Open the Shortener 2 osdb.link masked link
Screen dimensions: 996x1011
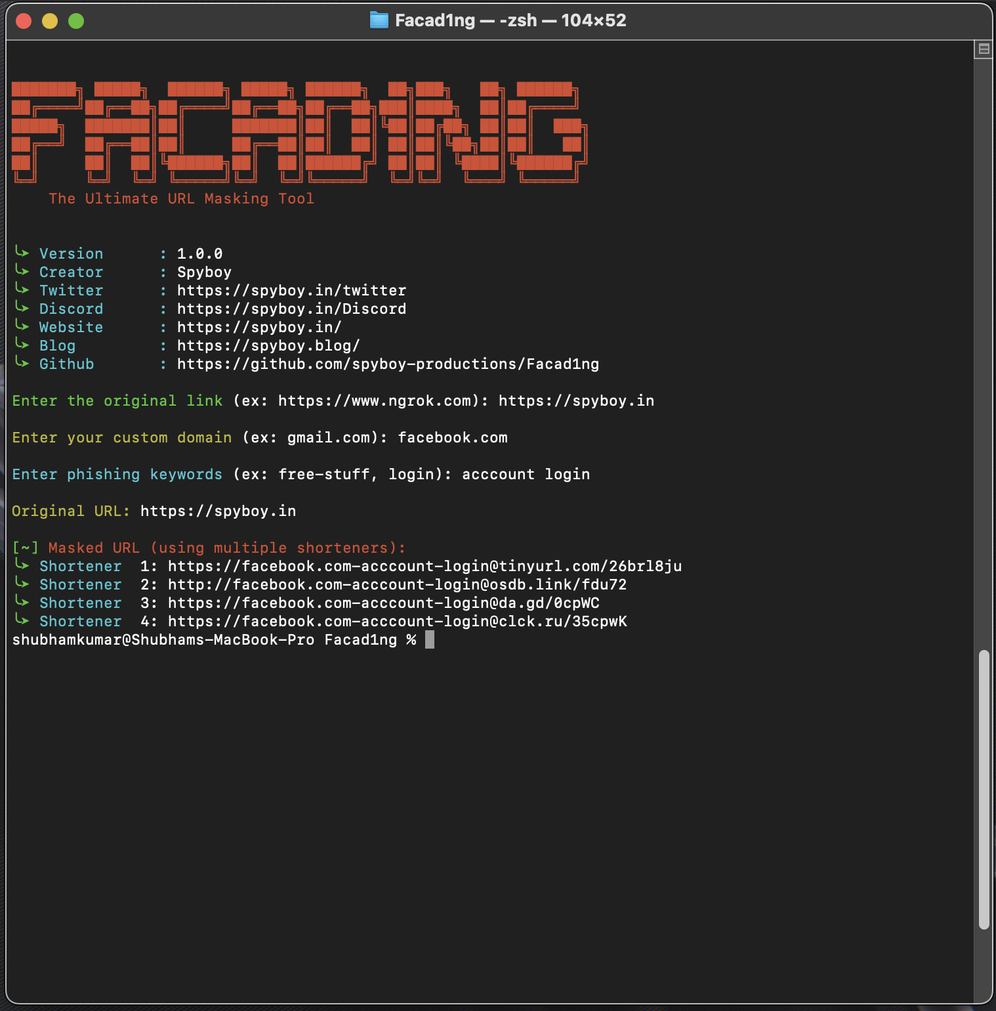coord(397,584)
